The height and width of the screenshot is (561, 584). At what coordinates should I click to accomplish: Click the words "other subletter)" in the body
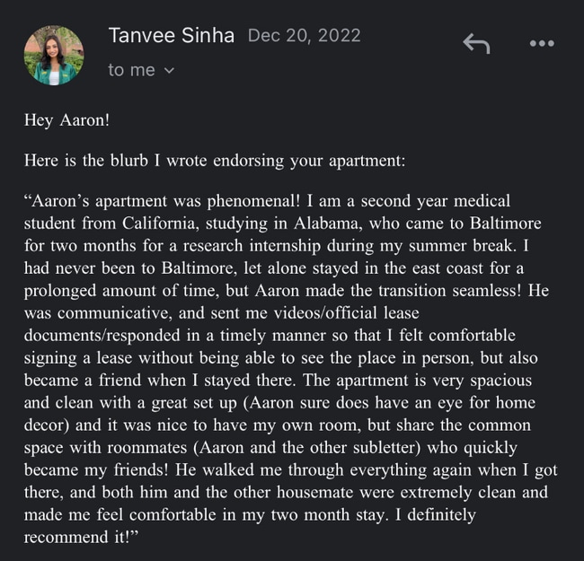[x=366, y=448]
